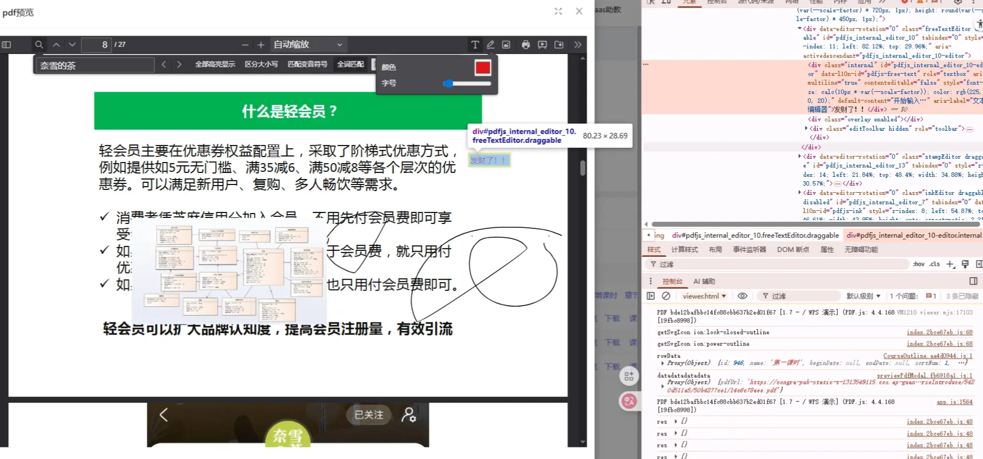This screenshot has height=459, width=983.
Task: Click the user settings icon beside 已关注
Action: (x=408, y=415)
